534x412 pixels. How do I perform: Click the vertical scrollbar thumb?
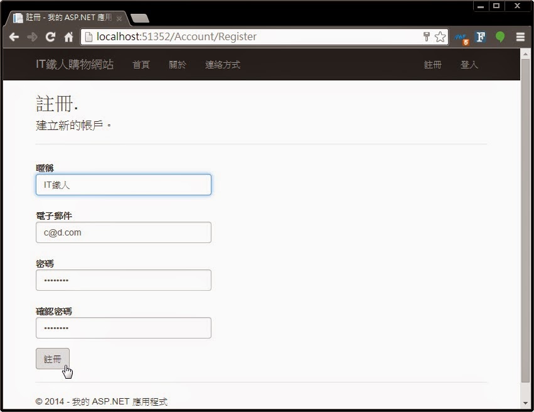tap(525, 221)
